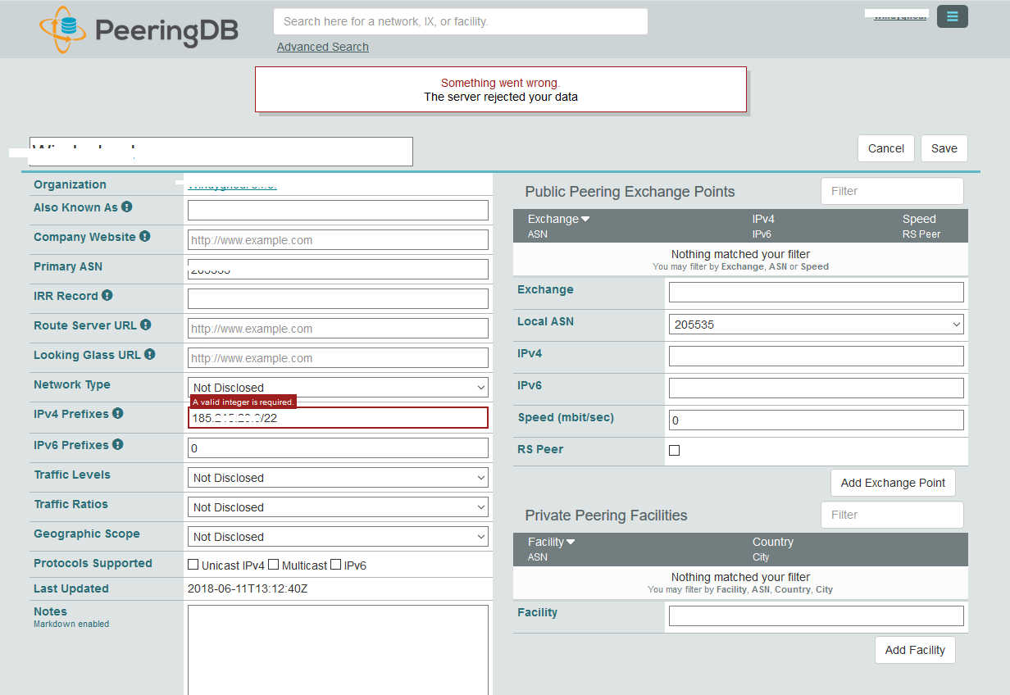
Task: Show info tooltip for Also Known As
Action: coord(127,207)
